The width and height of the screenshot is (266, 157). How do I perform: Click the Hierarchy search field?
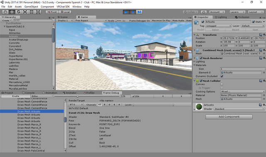(x=32, y=20)
